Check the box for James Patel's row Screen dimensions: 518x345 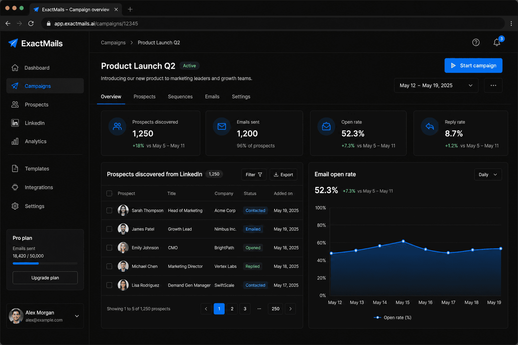coord(109,229)
